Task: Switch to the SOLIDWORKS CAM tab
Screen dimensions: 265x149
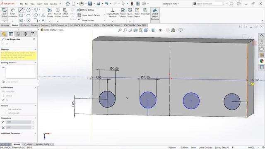Action: point(111,25)
